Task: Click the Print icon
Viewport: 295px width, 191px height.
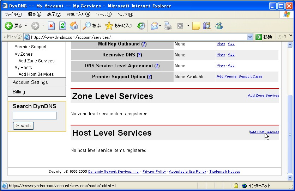Action: tap(168, 26)
